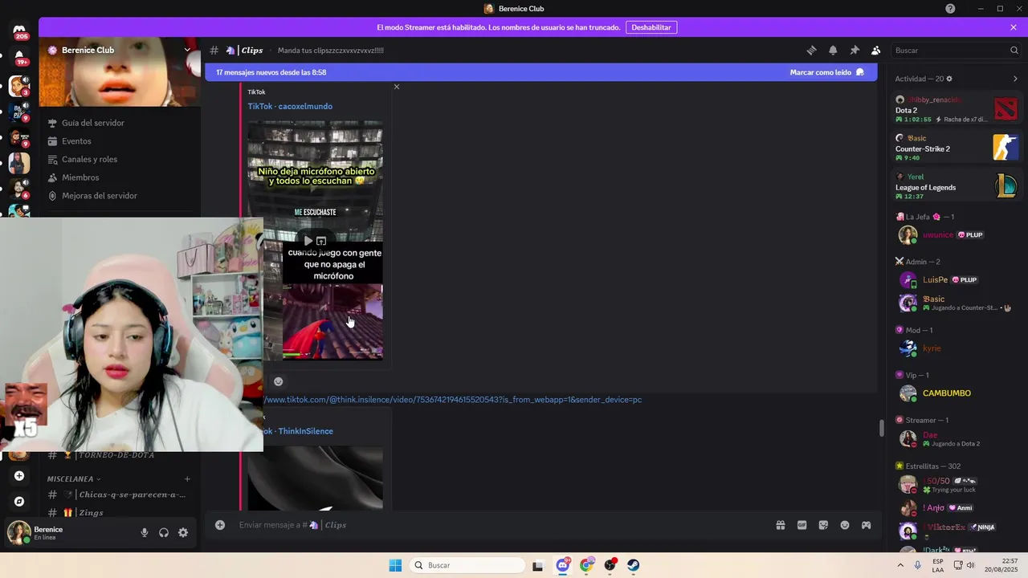Open the help question mark icon
This screenshot has width=1028, height=578.
click(950, 9)
